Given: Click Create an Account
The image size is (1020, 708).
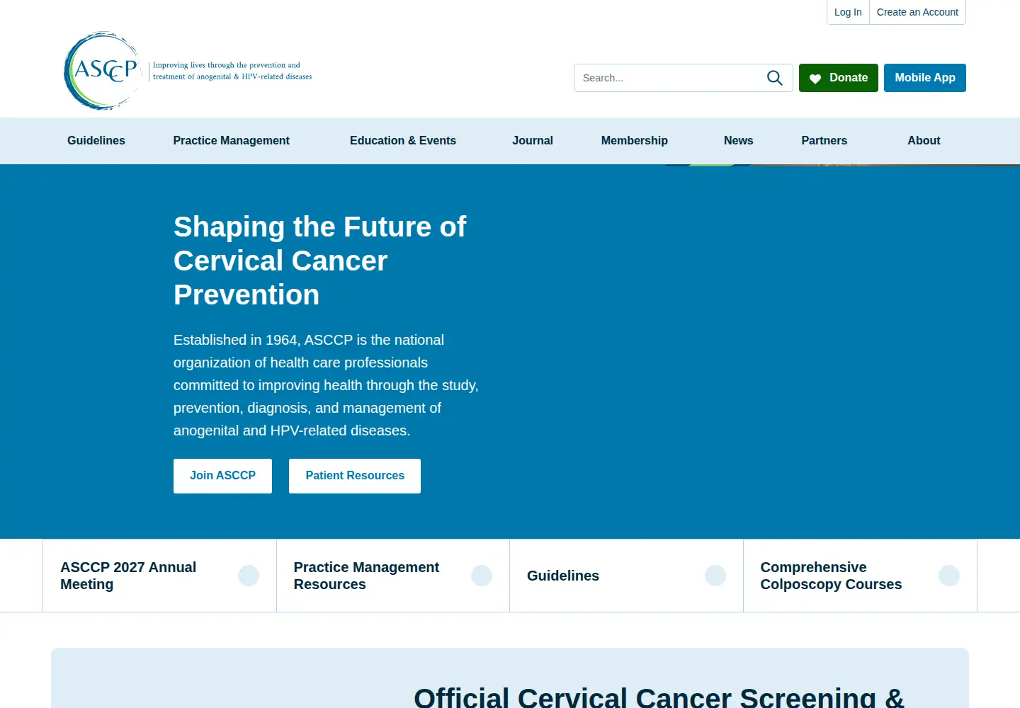Looking at the screenshot, I should pos(917,12).
